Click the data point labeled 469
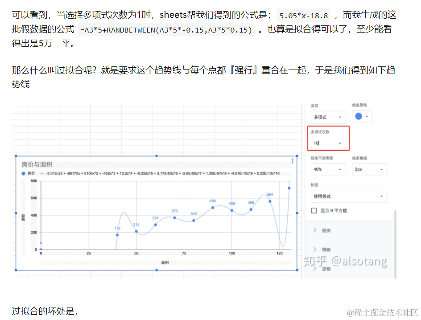The width and height of the screenshot is (421, 320). point(251,209)
